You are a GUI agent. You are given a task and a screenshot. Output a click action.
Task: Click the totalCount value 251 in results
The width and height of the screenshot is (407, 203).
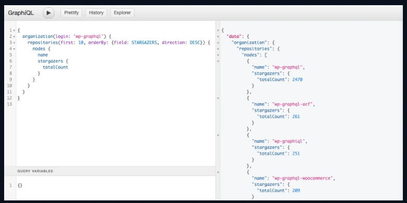coord(296,153)
